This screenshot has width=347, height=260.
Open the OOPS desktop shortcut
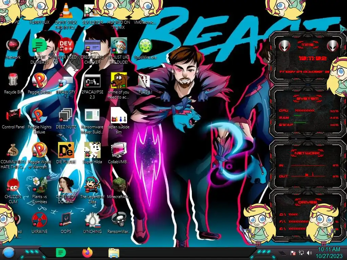pos(66,223)
